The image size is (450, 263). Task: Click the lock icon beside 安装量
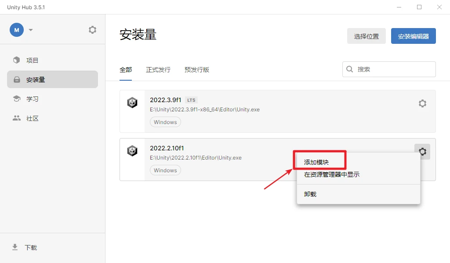17,80
